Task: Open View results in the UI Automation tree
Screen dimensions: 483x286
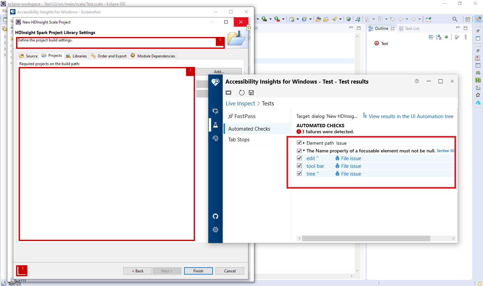Action: 410,116
